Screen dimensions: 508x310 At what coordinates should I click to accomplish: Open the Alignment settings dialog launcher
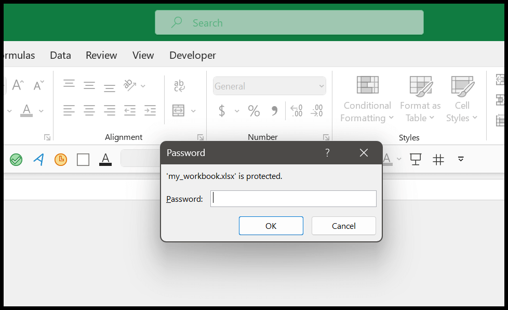tap(200, 137)
